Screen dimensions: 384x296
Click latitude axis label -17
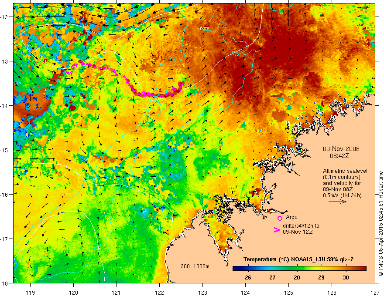[5, 239]
